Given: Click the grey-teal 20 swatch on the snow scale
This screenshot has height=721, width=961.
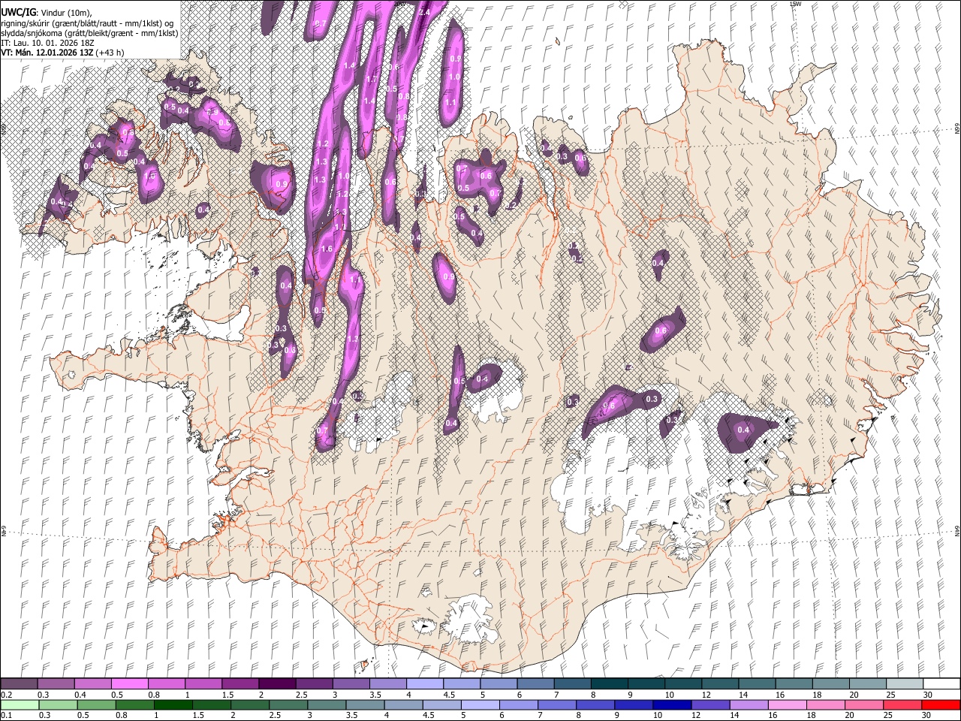Looking at the screenshot, I should click(x=866, y=683).
